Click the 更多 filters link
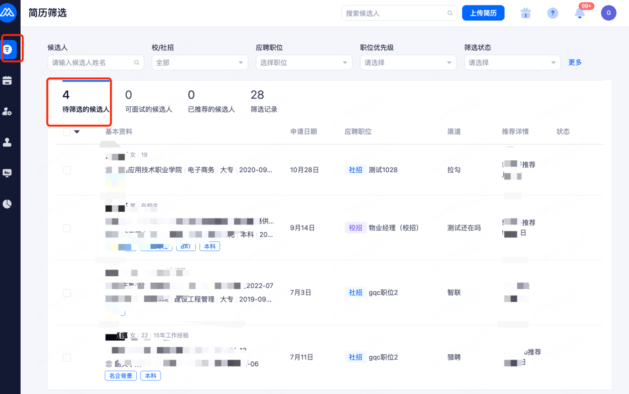The height and width of the screenshot is (394, 629). (575, 63)
